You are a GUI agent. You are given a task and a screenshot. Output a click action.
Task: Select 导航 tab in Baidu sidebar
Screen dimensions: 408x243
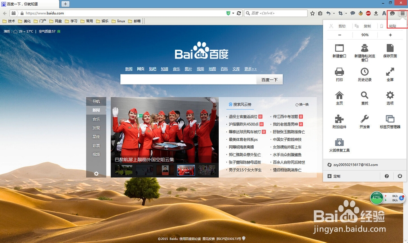coord(96,101)
